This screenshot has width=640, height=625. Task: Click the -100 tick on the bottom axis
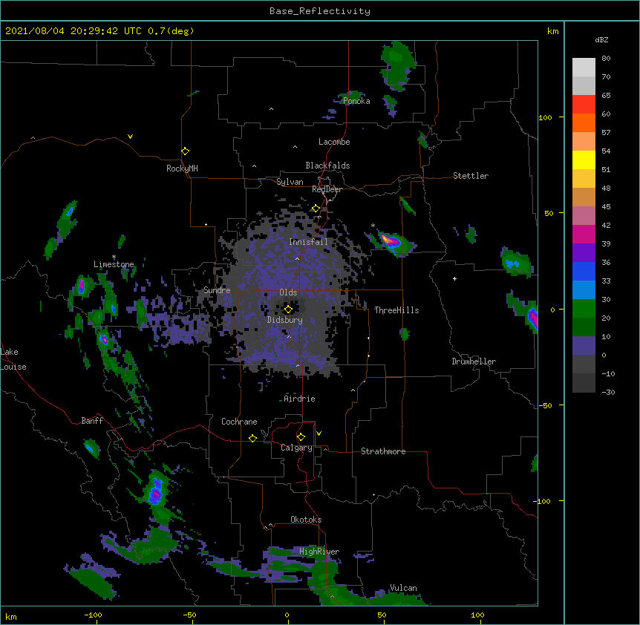(x=94, y=615)
